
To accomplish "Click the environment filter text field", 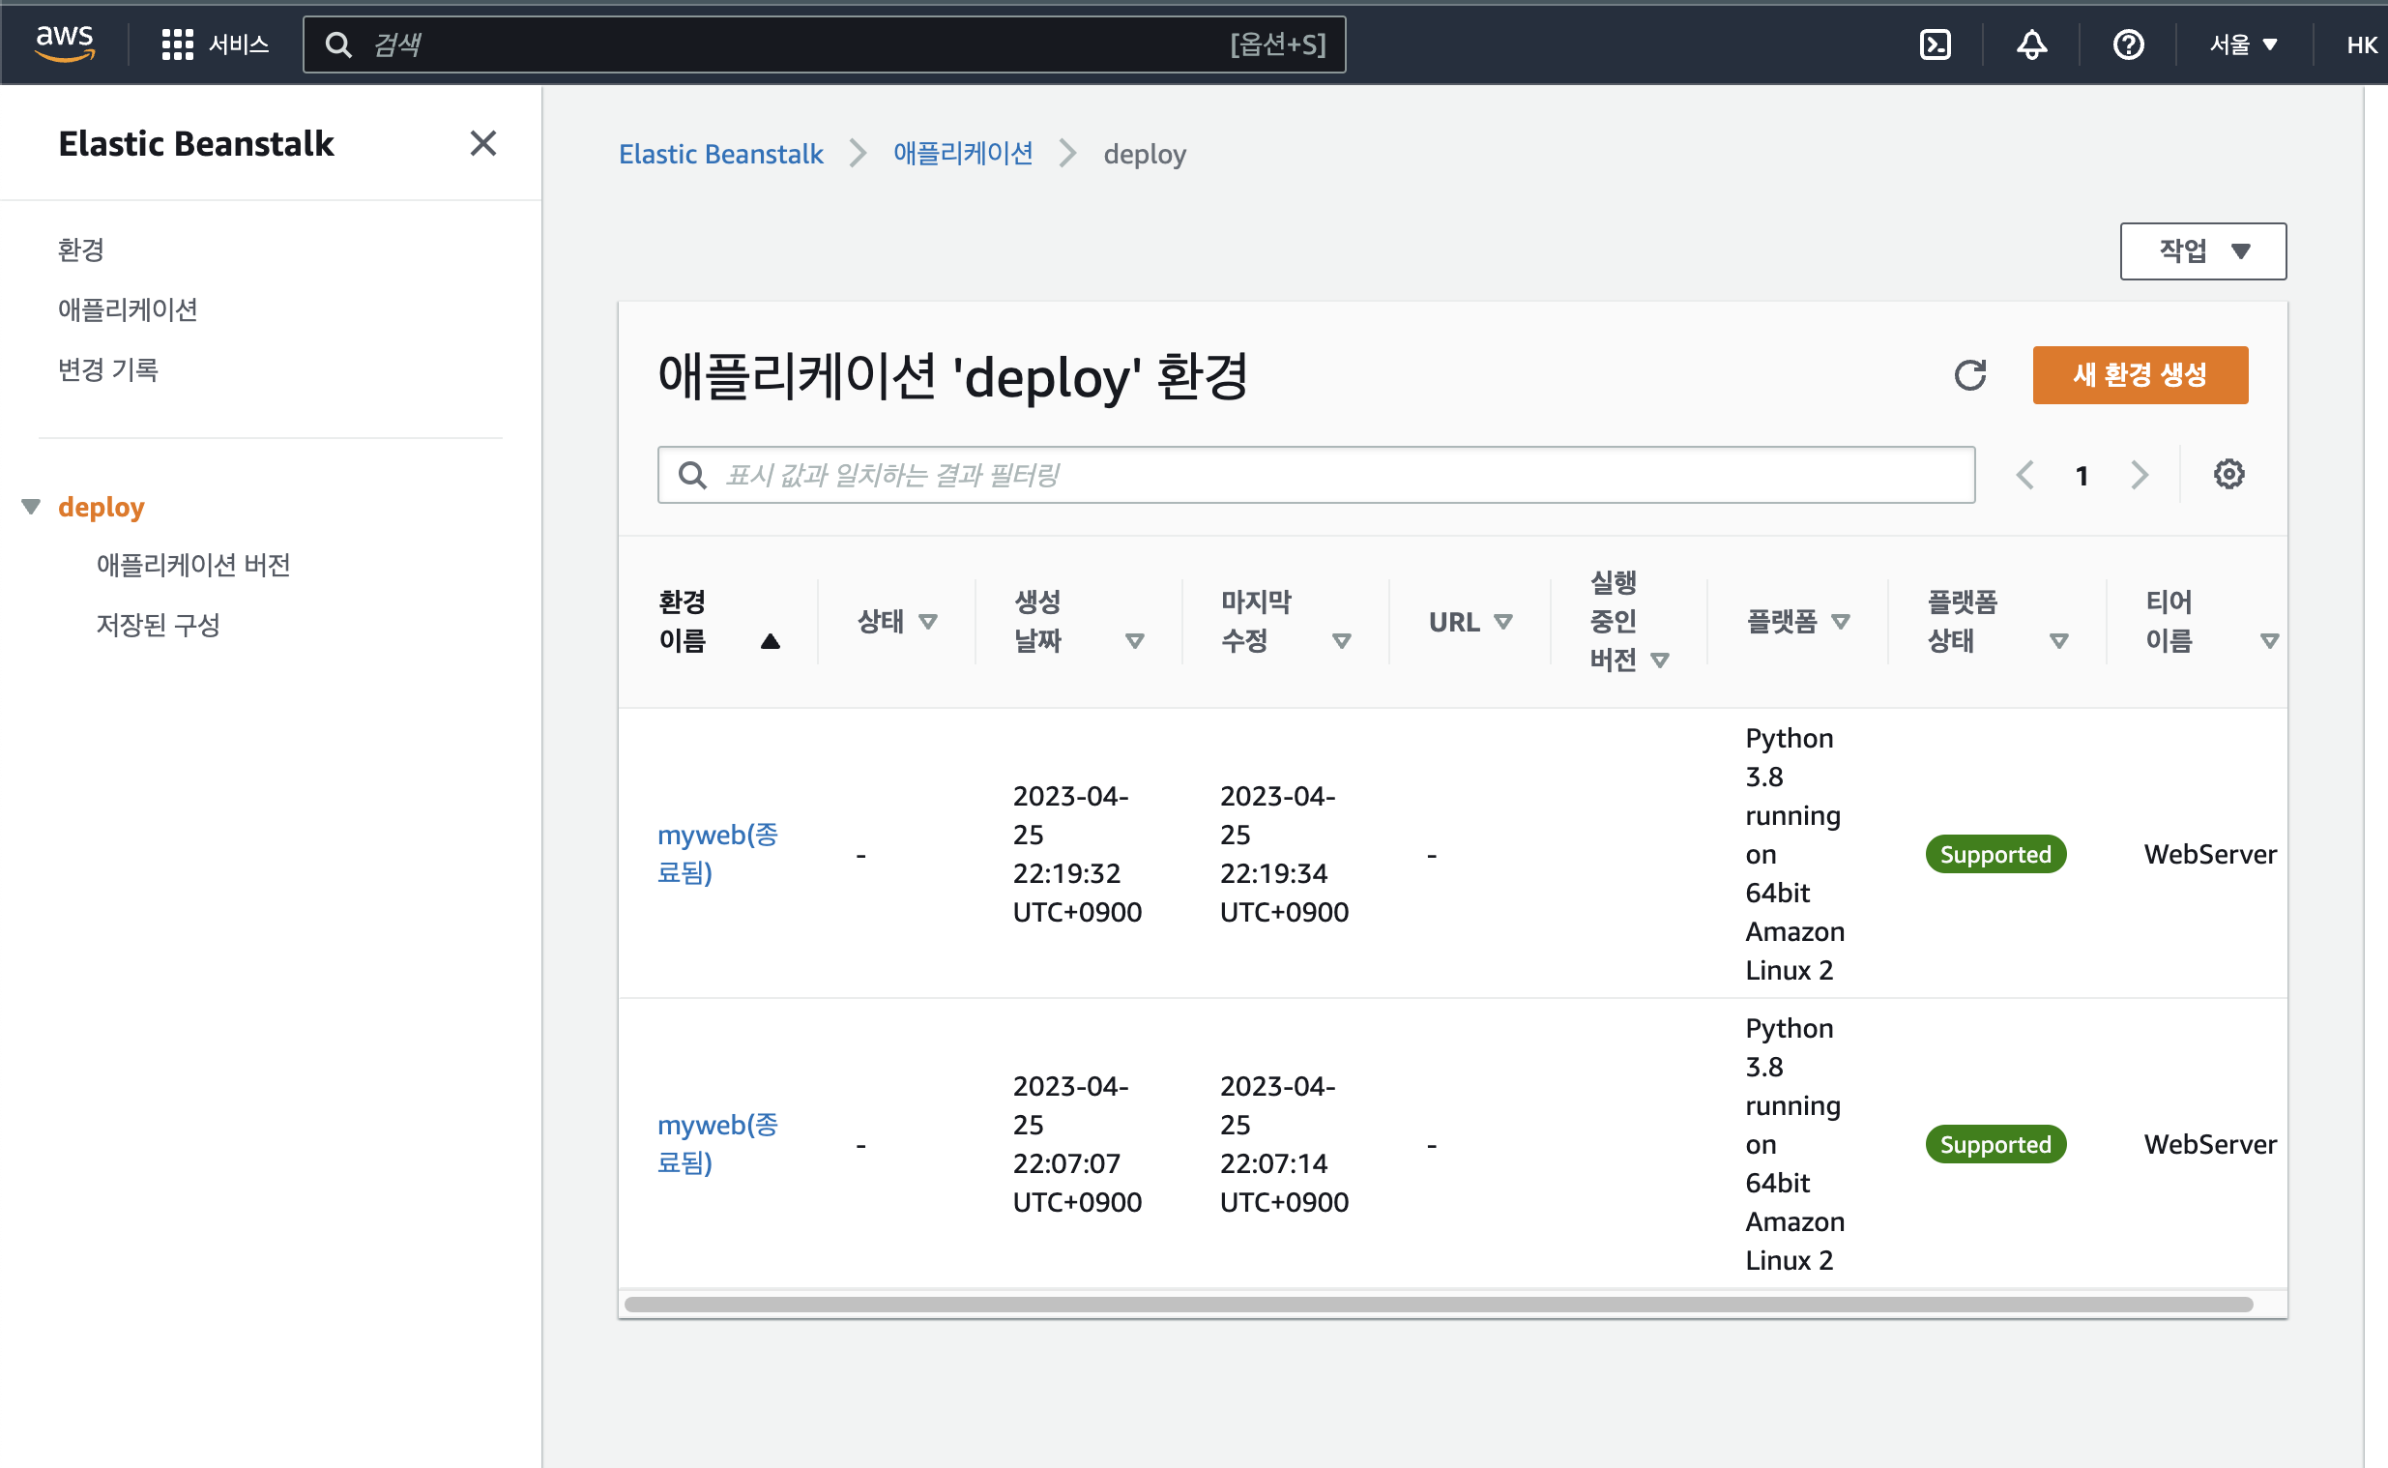I will click(x=1316, y=475).
